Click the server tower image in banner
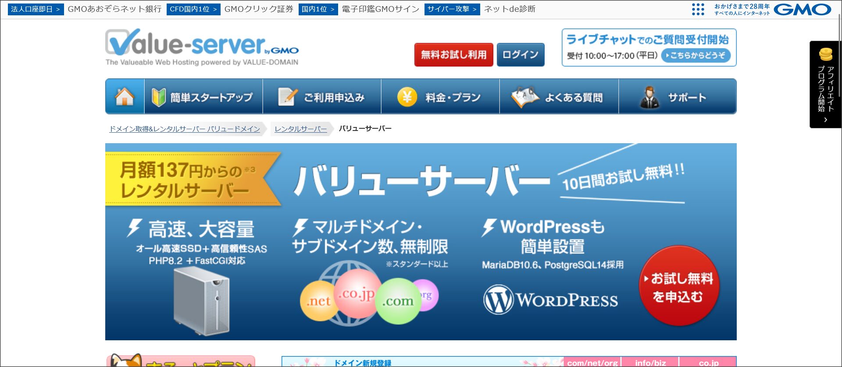Viewport: 842px width, 367px height. pyautogui.click(x=201, y=300)
